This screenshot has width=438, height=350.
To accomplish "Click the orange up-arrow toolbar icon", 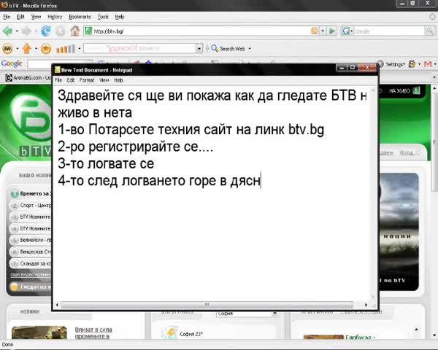I will pos(27,49).
